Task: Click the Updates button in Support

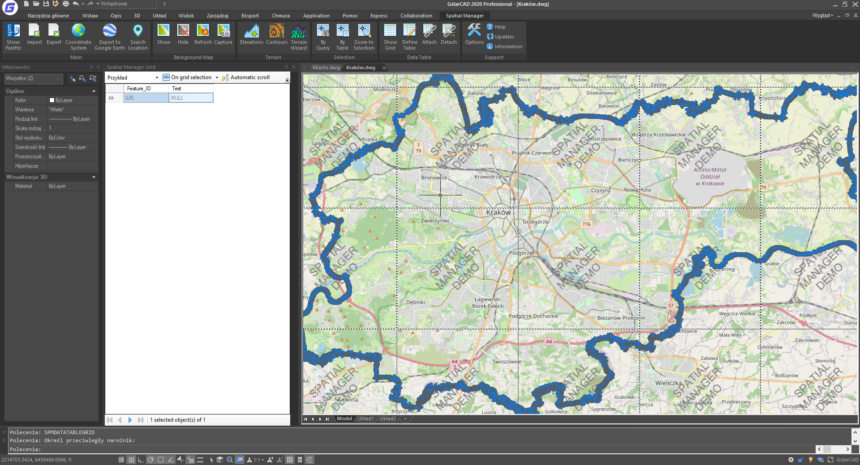Action: point(500,37)
